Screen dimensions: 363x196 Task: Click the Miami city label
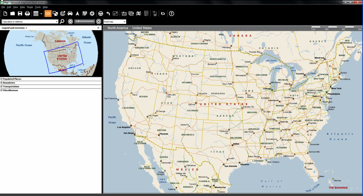(x=321, y=176)
